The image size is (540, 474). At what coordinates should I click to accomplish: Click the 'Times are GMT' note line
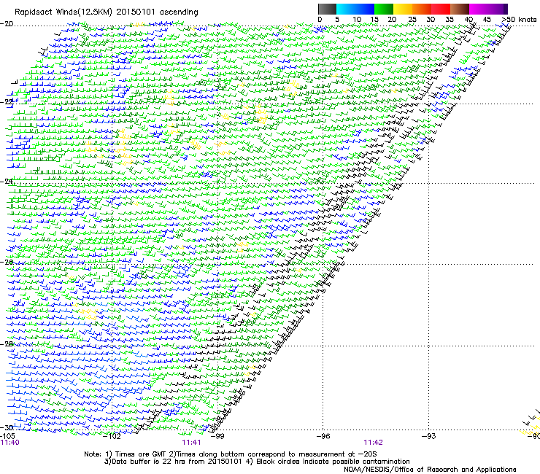[231, 454]
